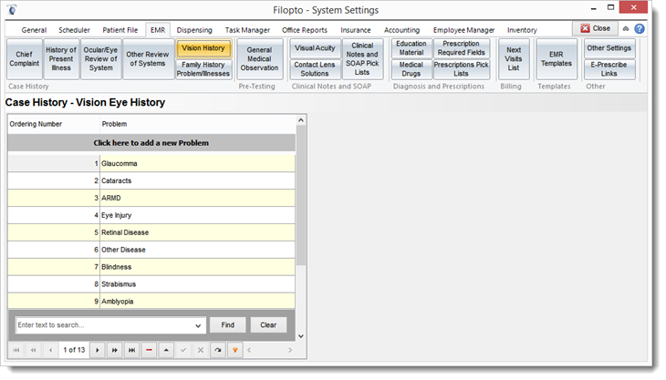Screen dimensions: 666x380
Task: Open the search text dropdown arrow
Action: (x=198, y=325)
